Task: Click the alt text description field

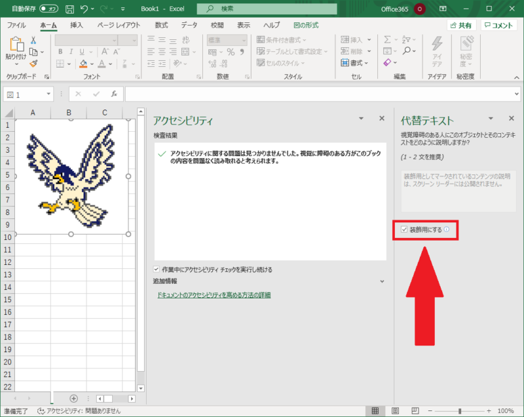Action: (x=458, y=191)
